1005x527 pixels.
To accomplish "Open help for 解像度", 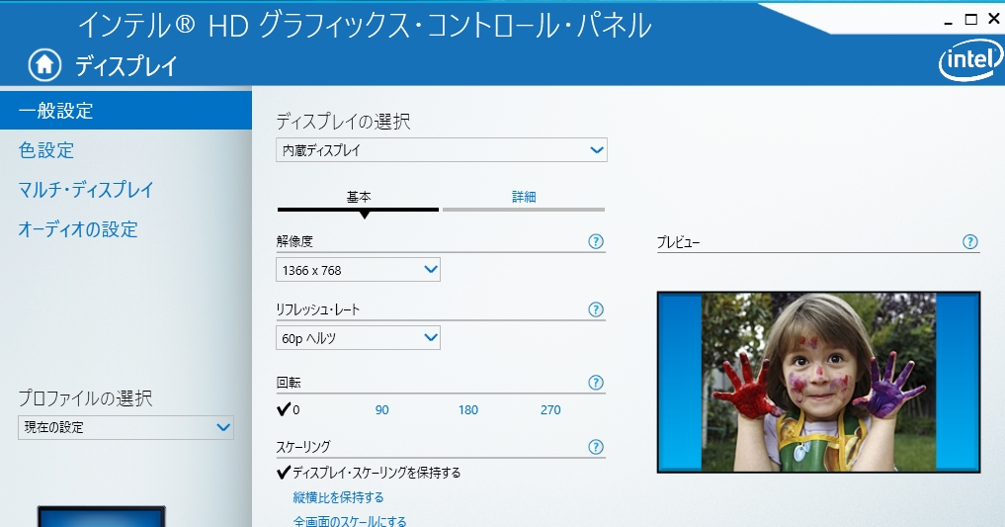I will [596, 241].
